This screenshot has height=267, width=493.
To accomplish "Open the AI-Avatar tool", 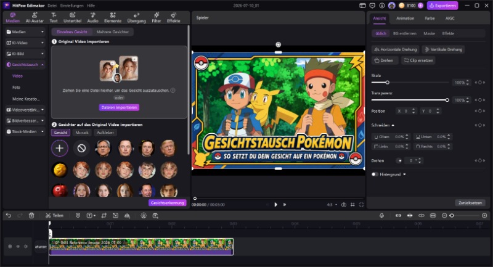I will click(x=35, y=18).
